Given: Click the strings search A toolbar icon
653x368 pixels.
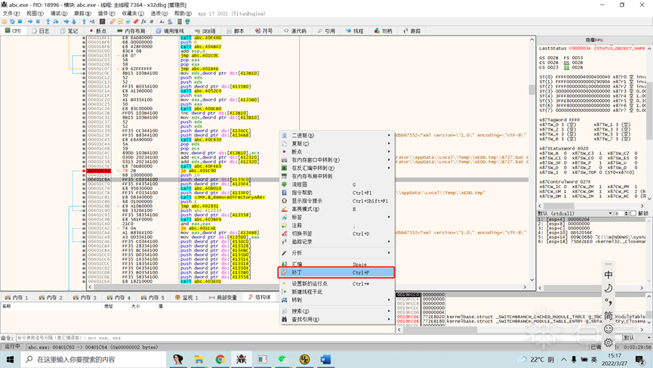Looking at the screenshot, I should coord(162,21).
